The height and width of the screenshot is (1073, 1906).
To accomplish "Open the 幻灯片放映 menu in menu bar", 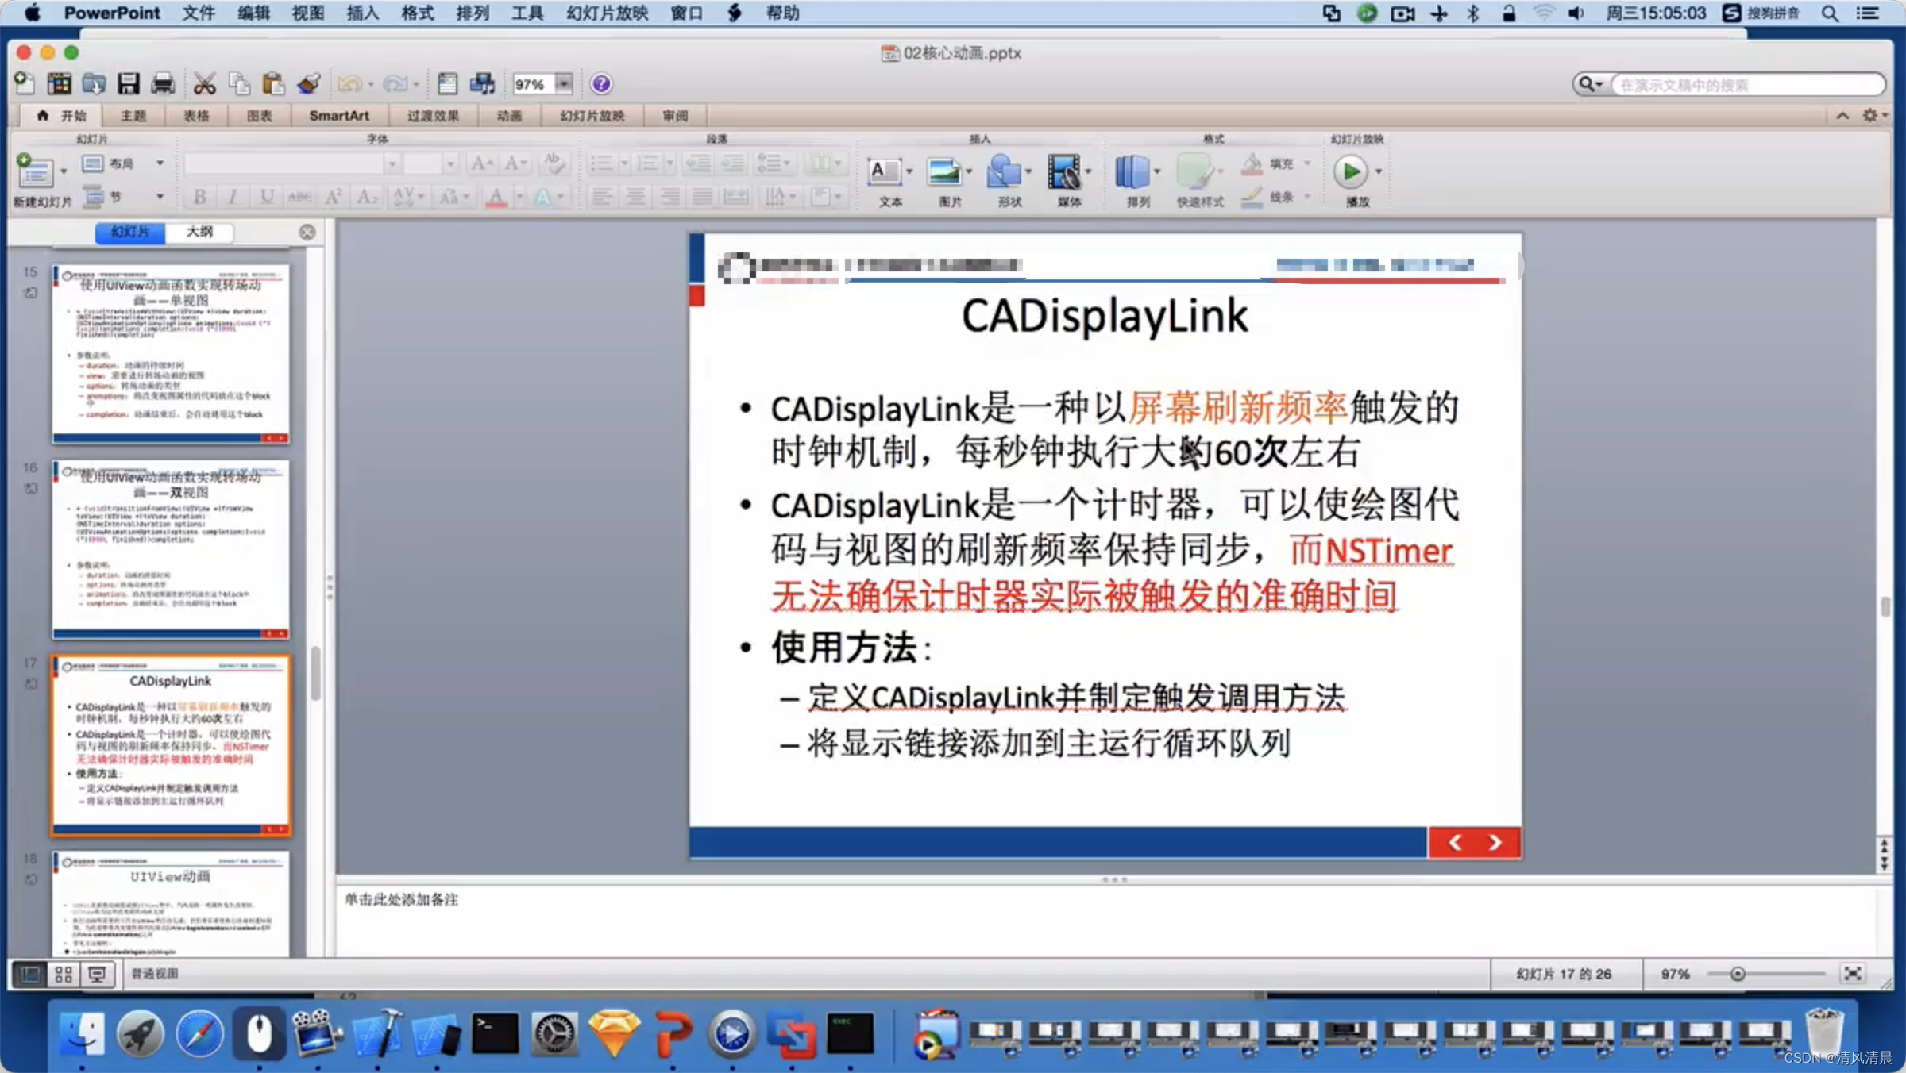I will (608, 13).
